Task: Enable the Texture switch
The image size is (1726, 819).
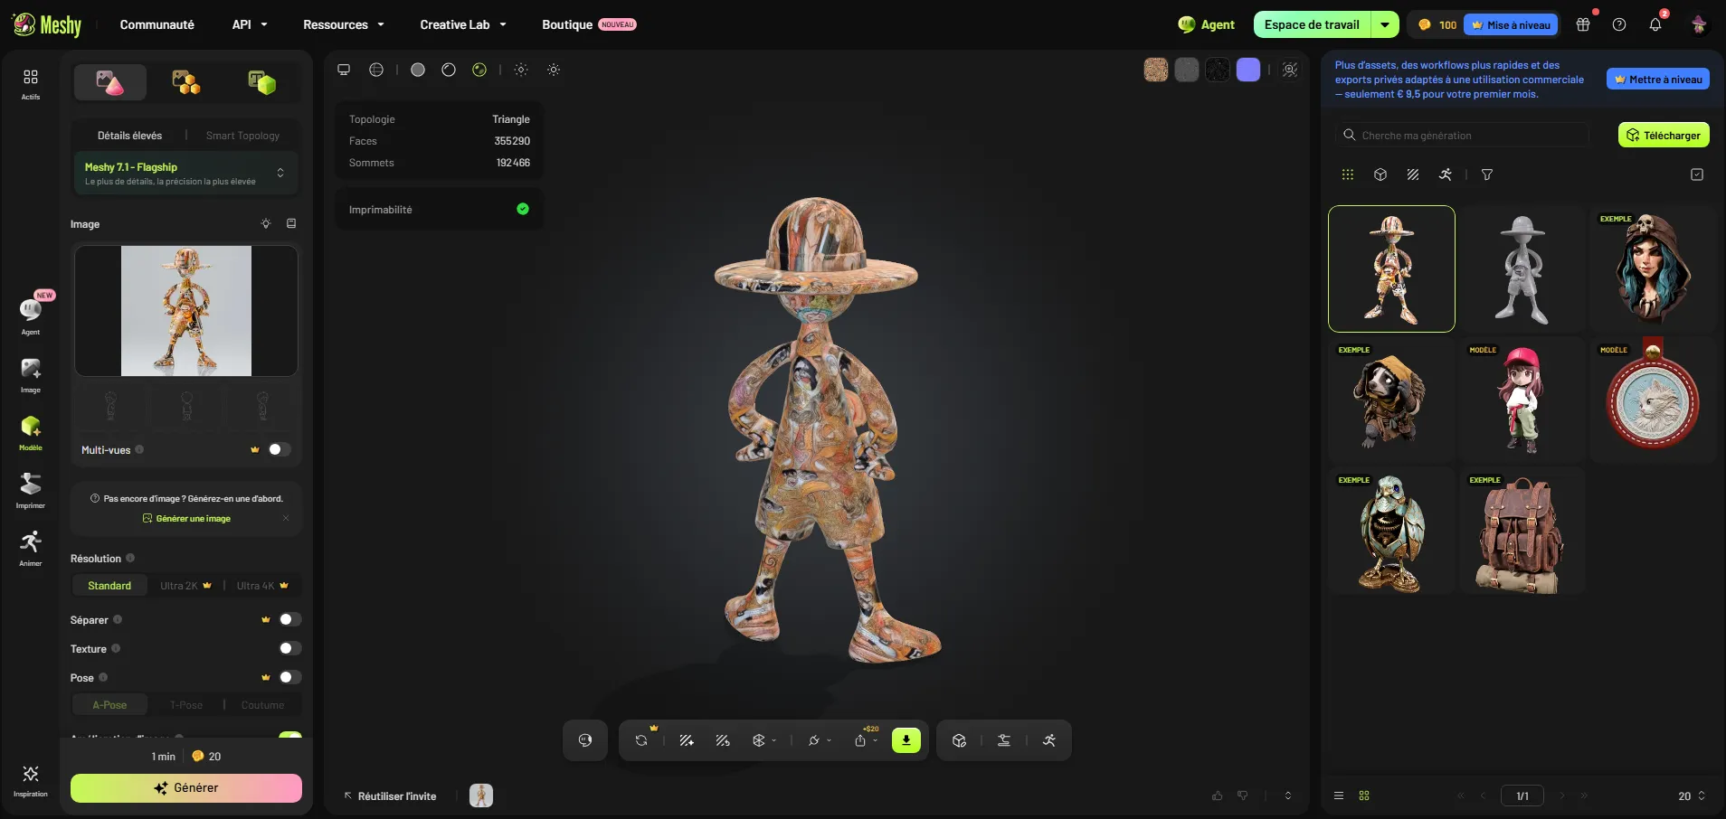Action: (x=290, y=648)
